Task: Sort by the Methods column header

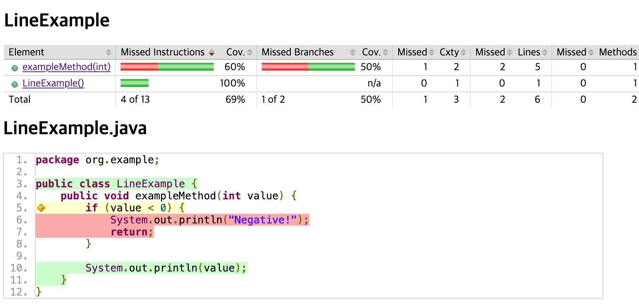Action: [x=618, y=52]
